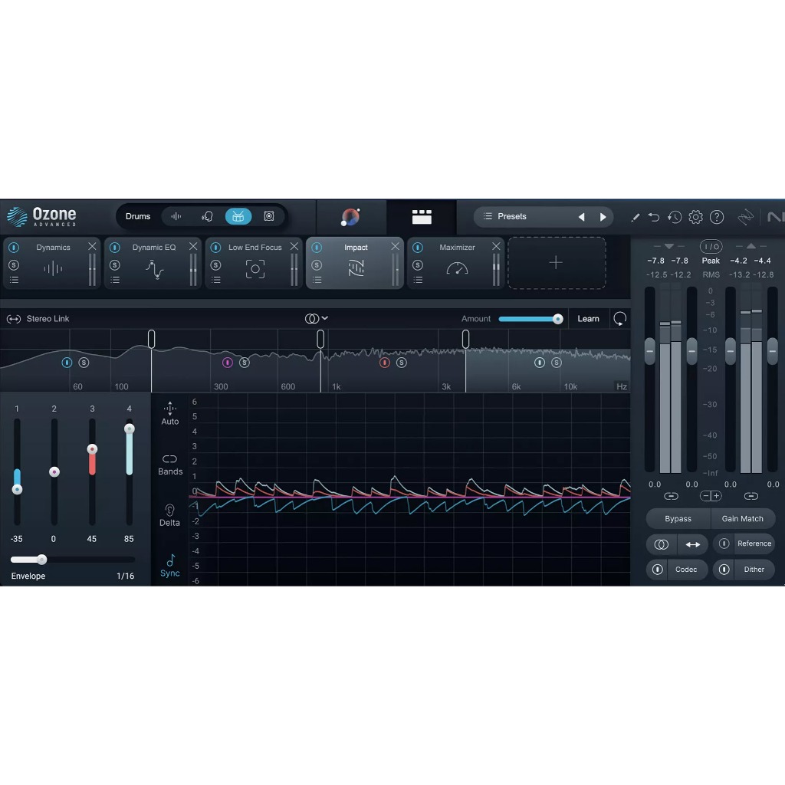785x785 pixels.
Task: Toggle band 1 blue power button
Action: tap(67, 363)
